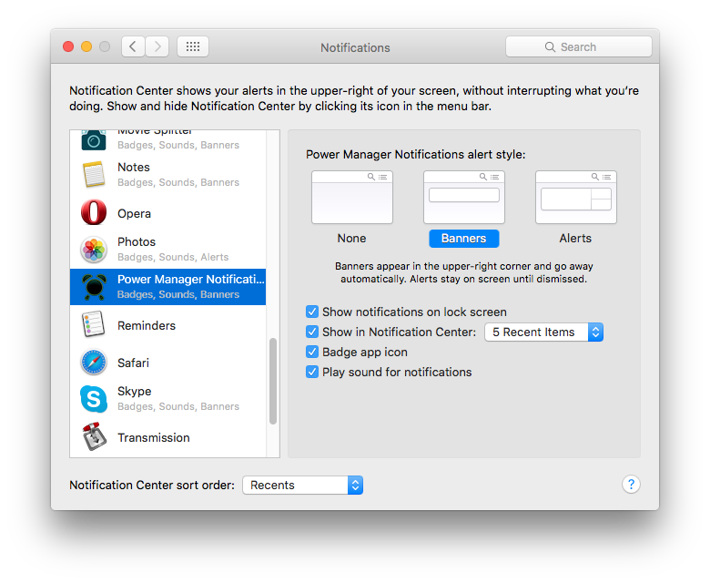Screen dimensions: 710x583
Task: Show all preferences grid button
Action: tap(193, 46)
